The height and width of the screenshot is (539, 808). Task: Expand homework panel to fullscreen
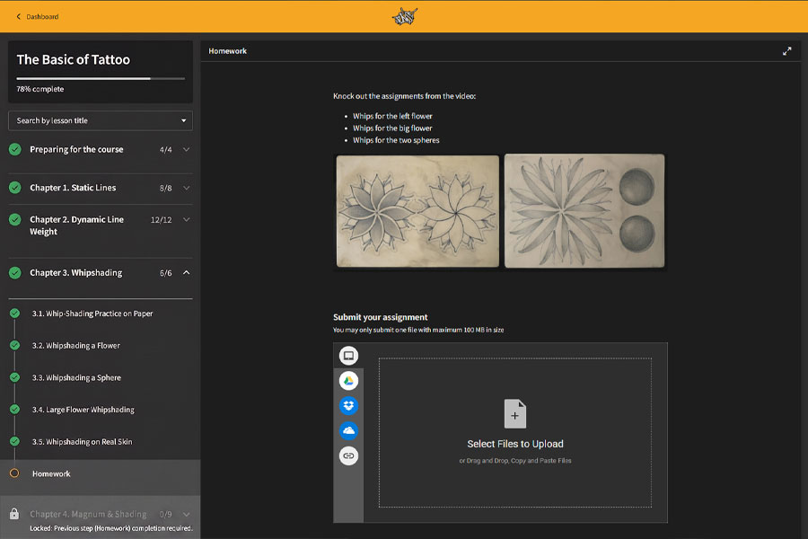[x=786, y=51]
